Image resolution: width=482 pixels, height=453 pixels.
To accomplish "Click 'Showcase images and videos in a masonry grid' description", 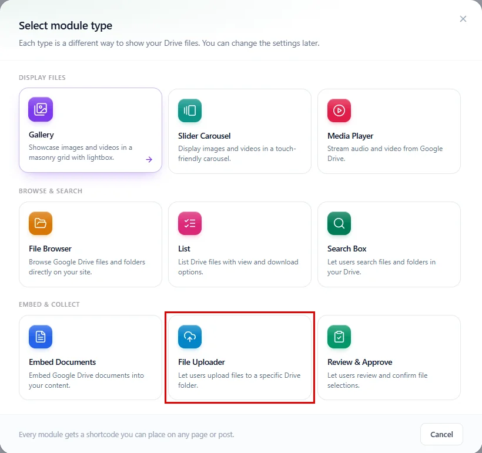I will pyautogui.click(x=81, y=152).
